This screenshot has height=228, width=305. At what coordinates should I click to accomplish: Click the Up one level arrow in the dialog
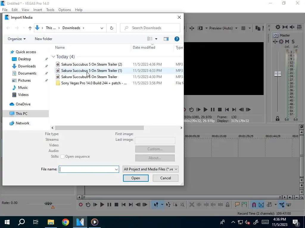click(30, 28)
